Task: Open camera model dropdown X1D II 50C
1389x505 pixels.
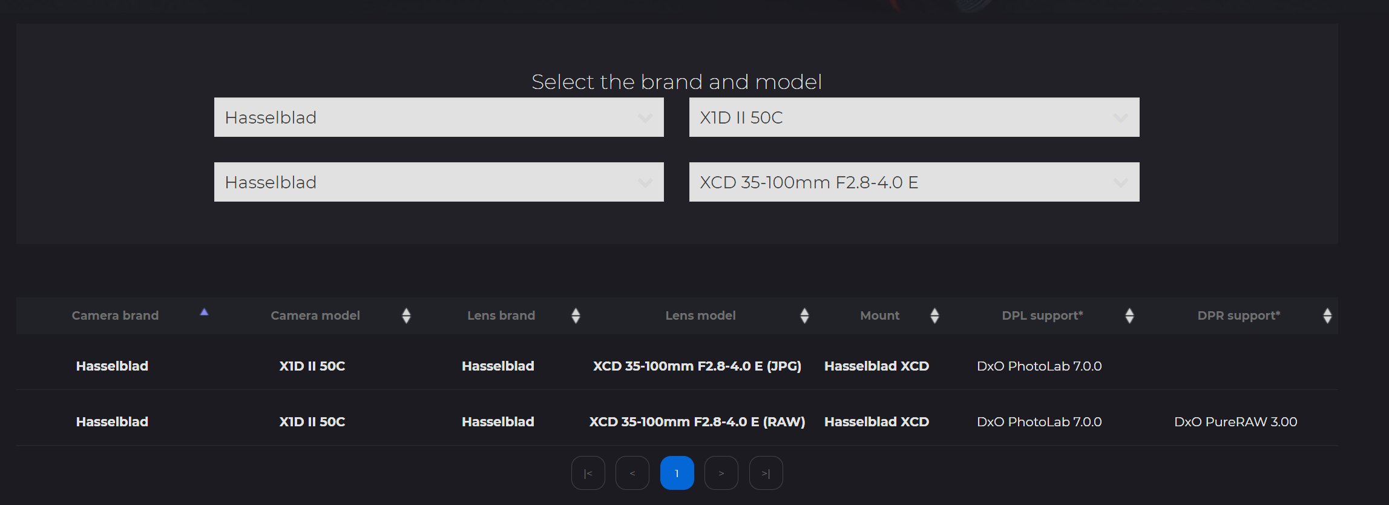Action: (x=914, y=117)
